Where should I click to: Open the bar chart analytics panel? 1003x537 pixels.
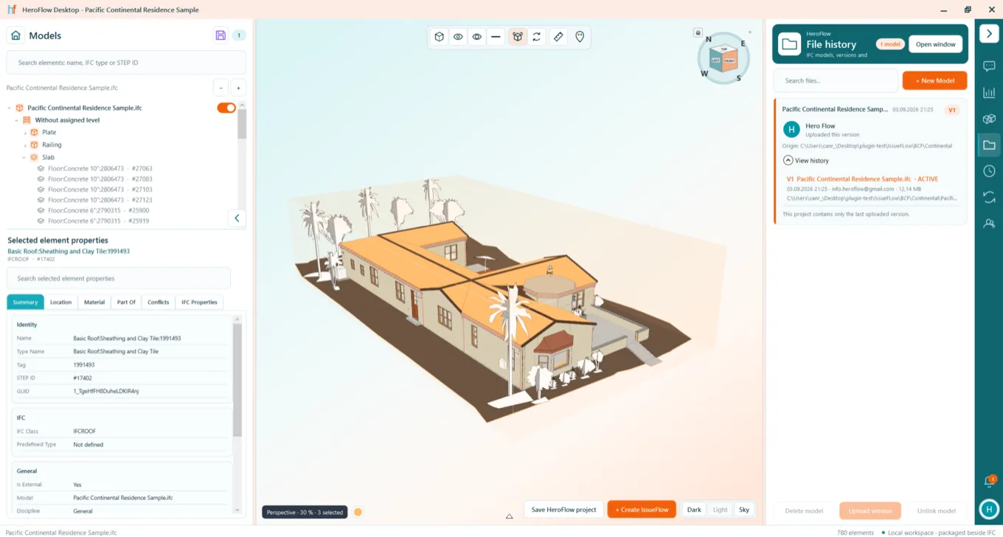pos(989,93)
